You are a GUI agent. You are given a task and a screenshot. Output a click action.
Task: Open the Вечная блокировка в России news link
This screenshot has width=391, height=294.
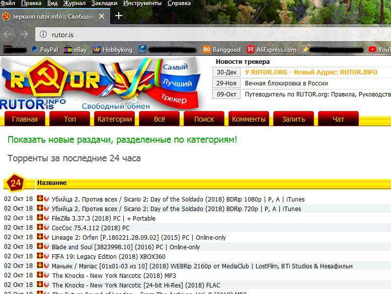pos(286,83)
